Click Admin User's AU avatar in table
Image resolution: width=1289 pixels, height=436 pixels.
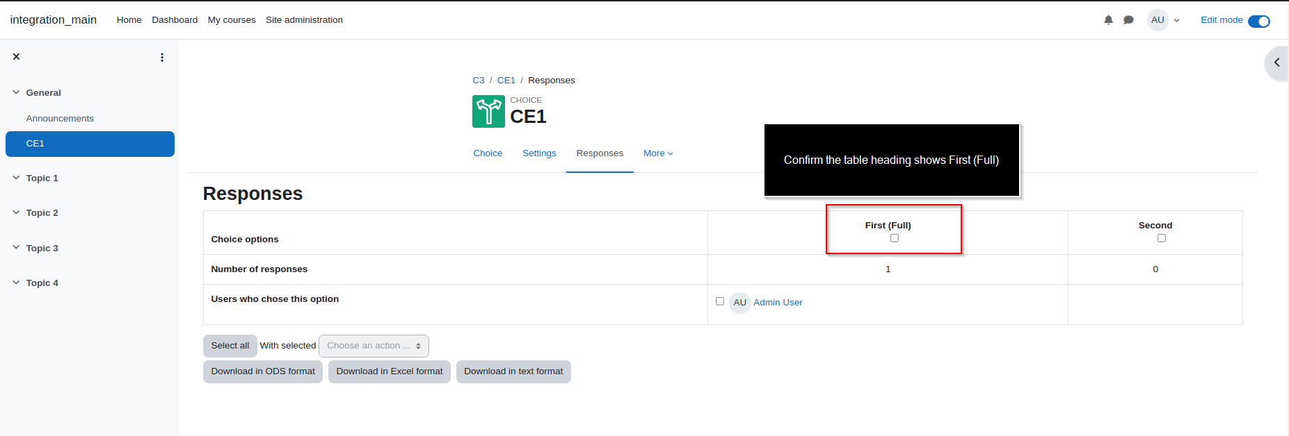coord(739,303)
